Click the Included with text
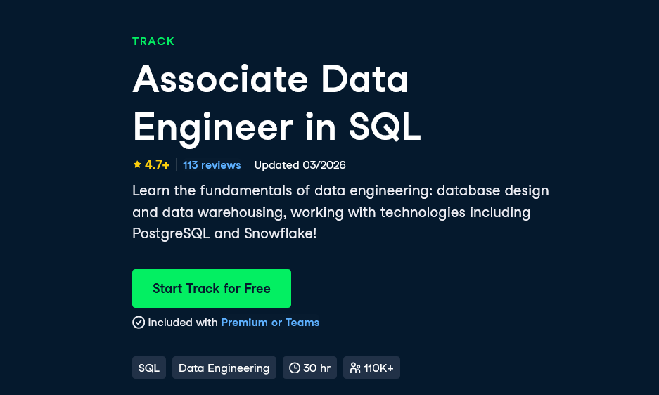 (x=183, y=323)
